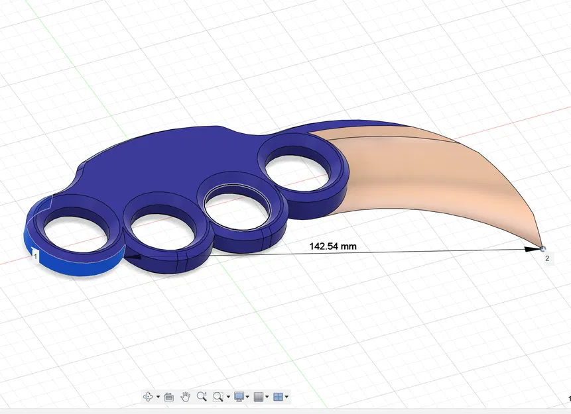The width and height of the screenshot is (571, 414).
Task: Open the Display Settings dropdown menu
Action: click(x=247, y=397)
